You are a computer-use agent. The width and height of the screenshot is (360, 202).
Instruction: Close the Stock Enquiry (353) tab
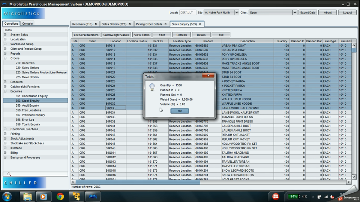(x=200, y=24)
